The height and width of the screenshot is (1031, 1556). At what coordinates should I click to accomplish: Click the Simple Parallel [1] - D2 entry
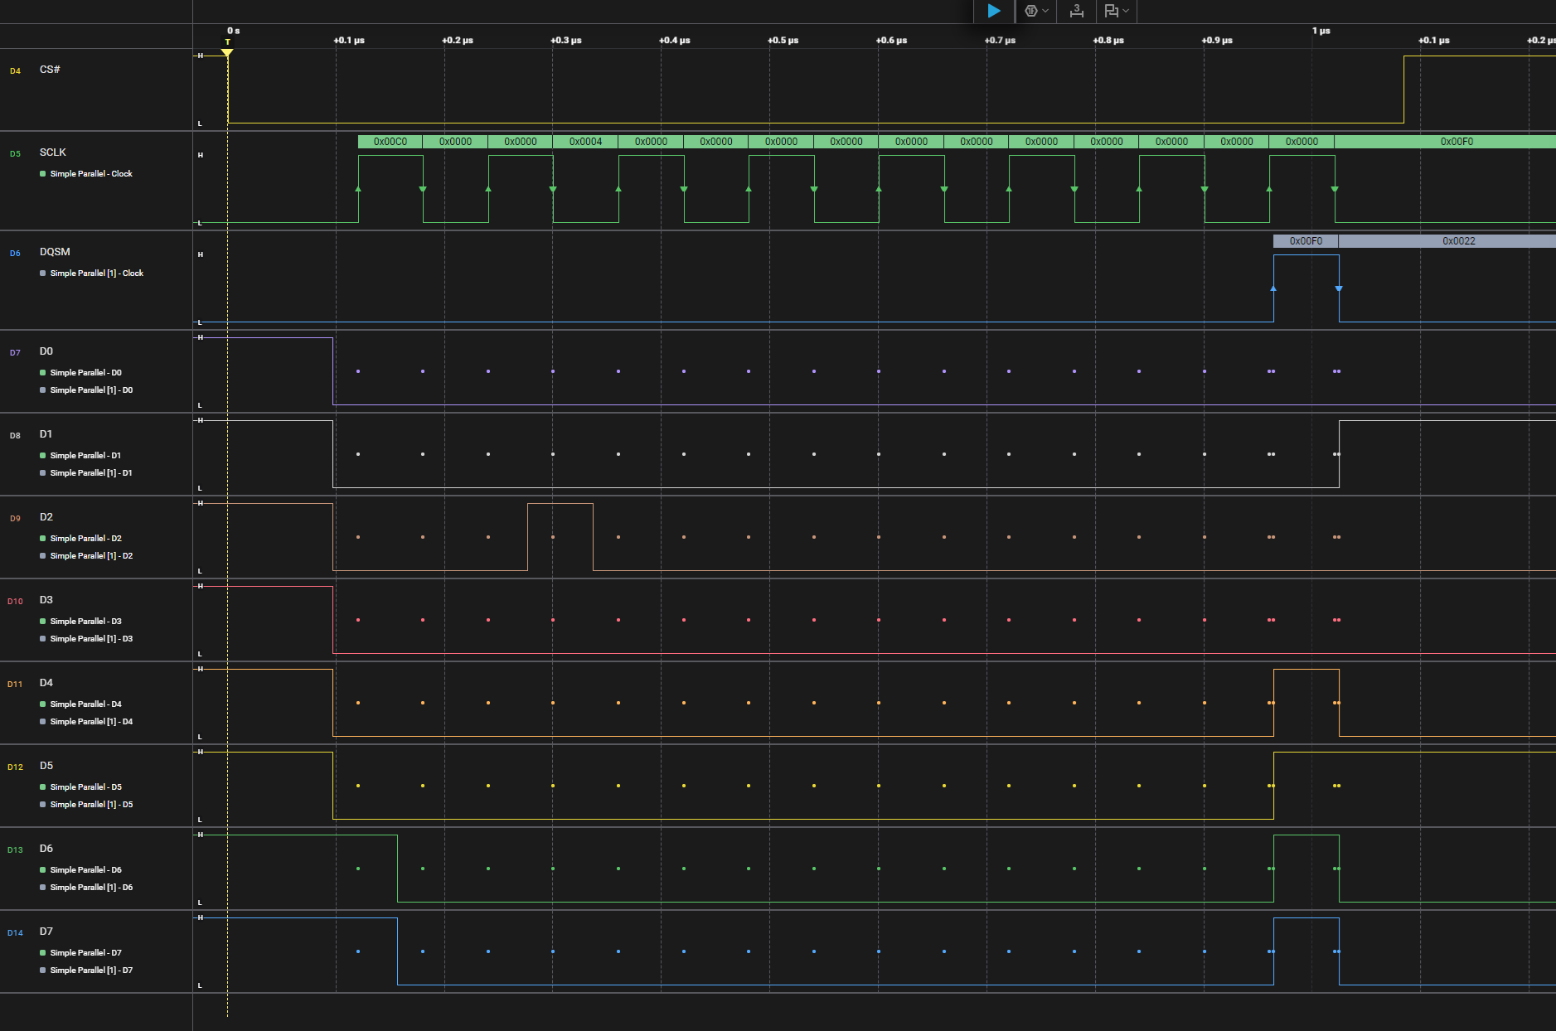[91, 556]
